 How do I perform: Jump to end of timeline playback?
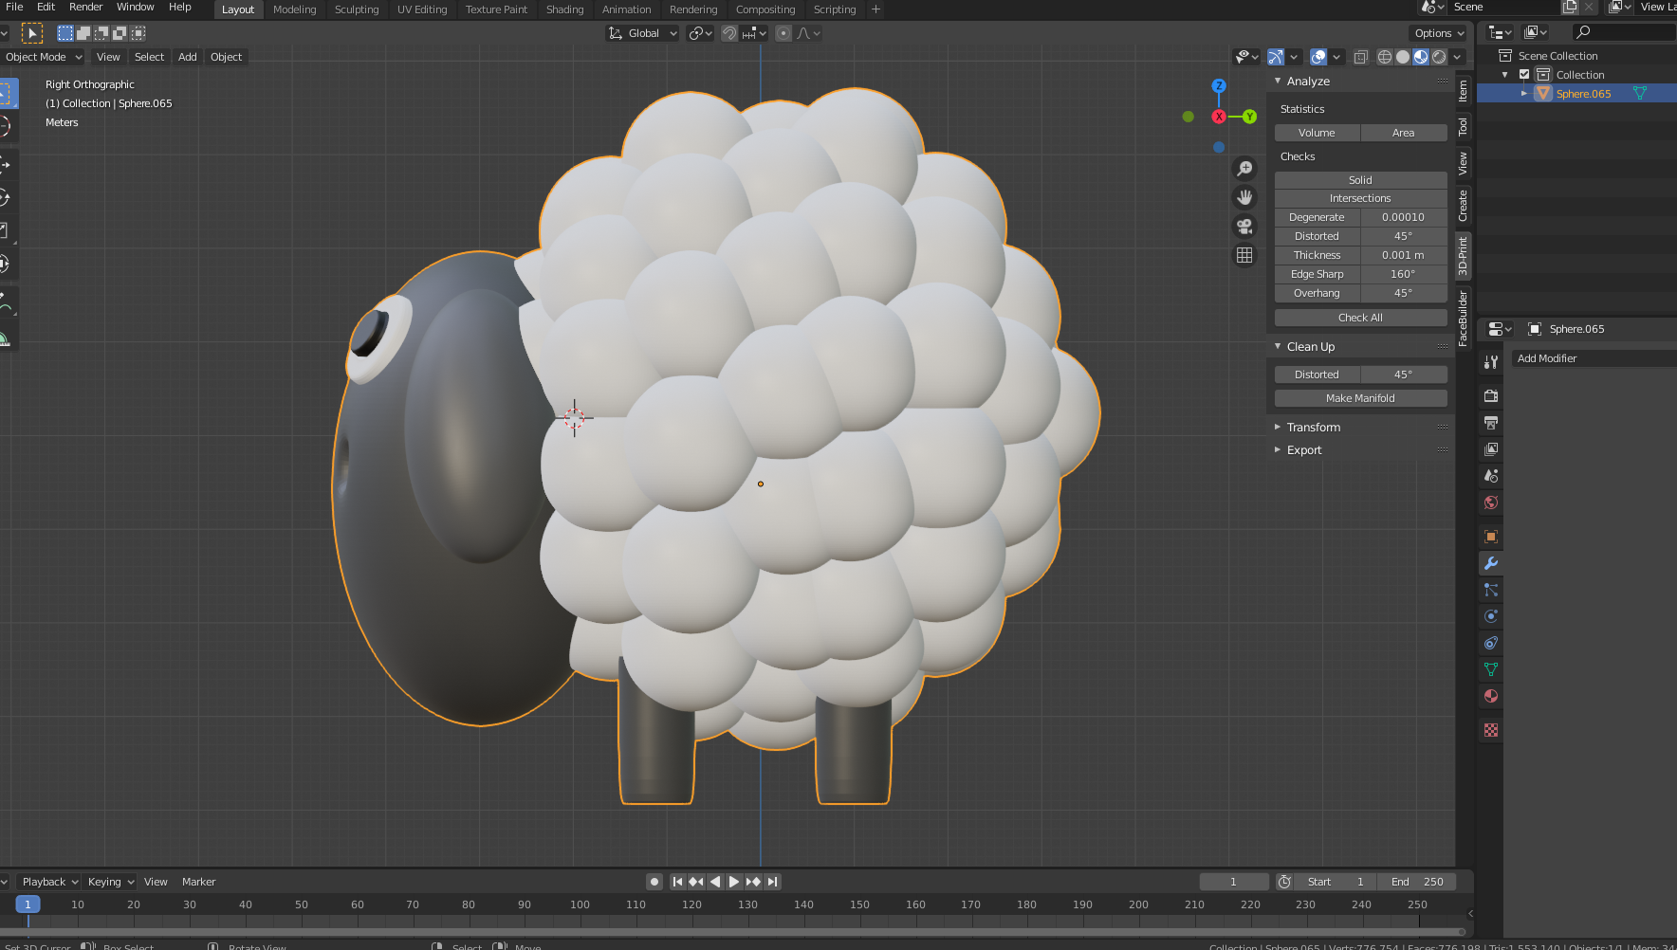(773, 881)
